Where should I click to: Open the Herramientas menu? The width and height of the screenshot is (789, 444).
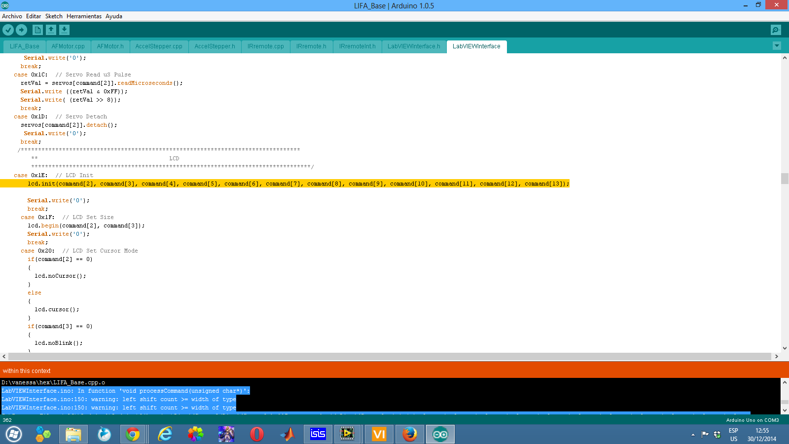pyautogui.click(x=84, y=16)
